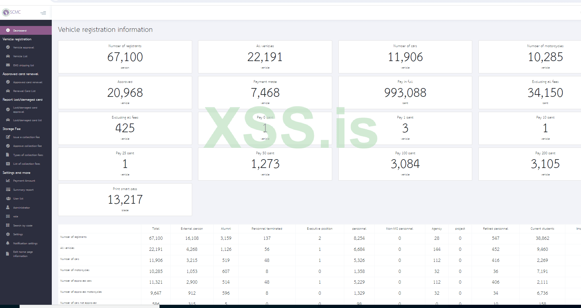581x308 pixels.
Task: Collapse sidebar using hamburger menu icon
Action: click(x=43, y=13)
